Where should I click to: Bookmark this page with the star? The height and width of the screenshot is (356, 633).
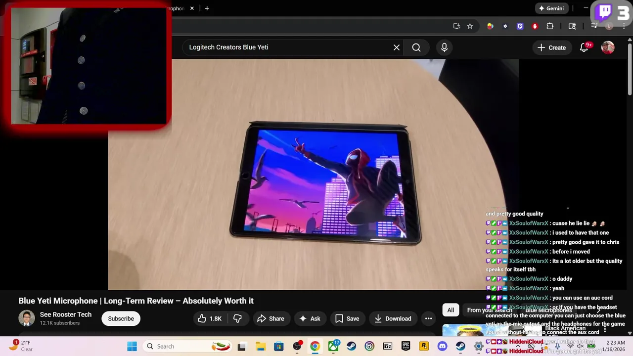pyautogui.click(x=470, y=26)
